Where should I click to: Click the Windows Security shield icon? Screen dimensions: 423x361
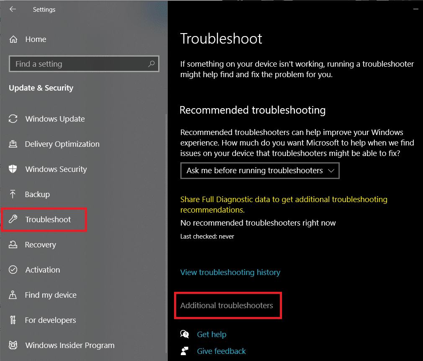[x=13, y=169]
